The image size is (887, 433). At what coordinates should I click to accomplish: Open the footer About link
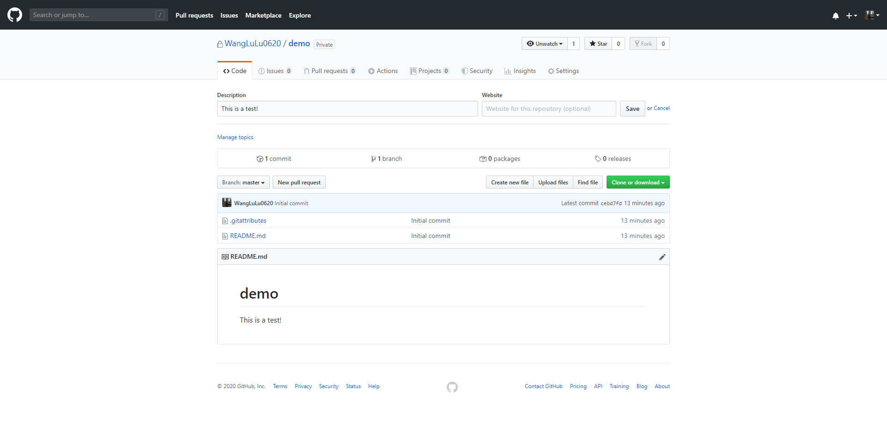(662, 386)
